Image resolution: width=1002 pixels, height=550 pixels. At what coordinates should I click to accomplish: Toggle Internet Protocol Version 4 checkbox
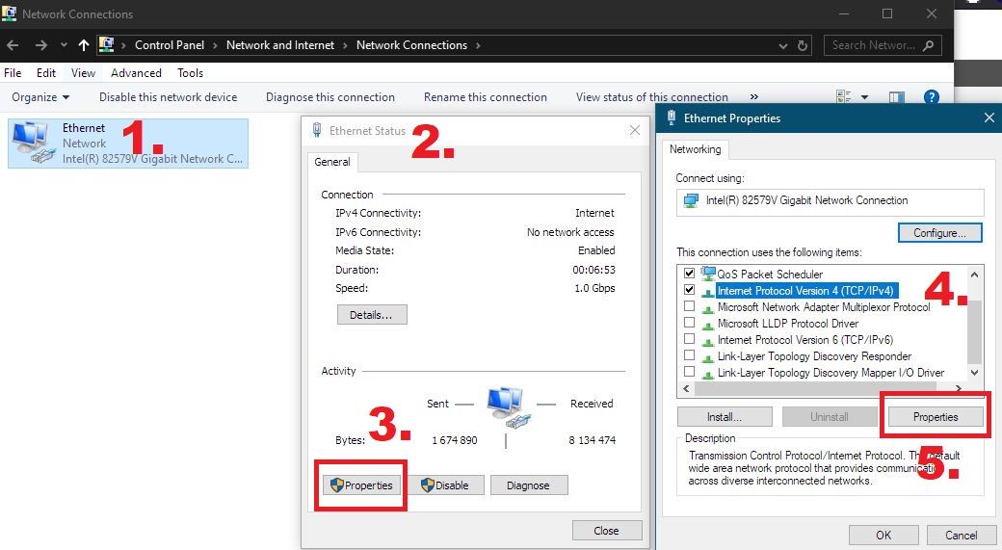(689, 289)
